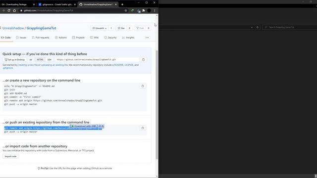Go to the browser home page
This screenshot has width=317, height=178.
14,10
